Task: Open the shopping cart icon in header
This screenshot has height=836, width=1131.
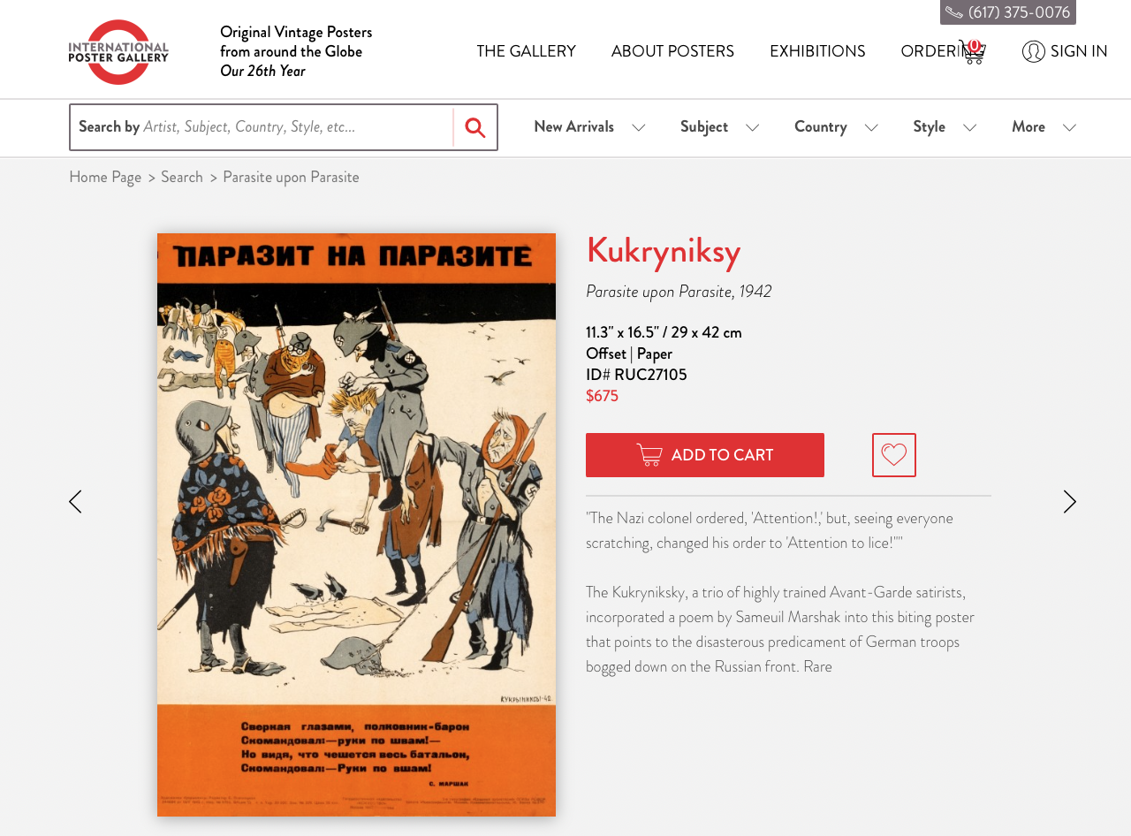Action: [972, 51]
